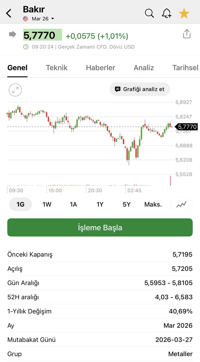Tap the Açılış value 5,7205
The height and width of the screenshot is (362, 200).
point(182,269)
